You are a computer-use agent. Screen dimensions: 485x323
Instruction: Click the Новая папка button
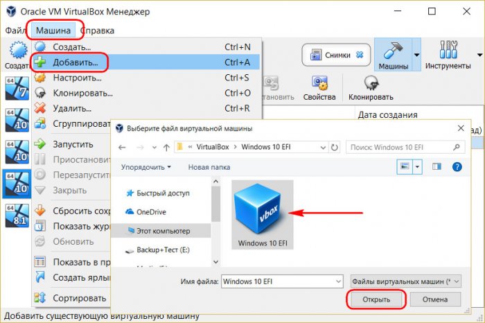209,167
